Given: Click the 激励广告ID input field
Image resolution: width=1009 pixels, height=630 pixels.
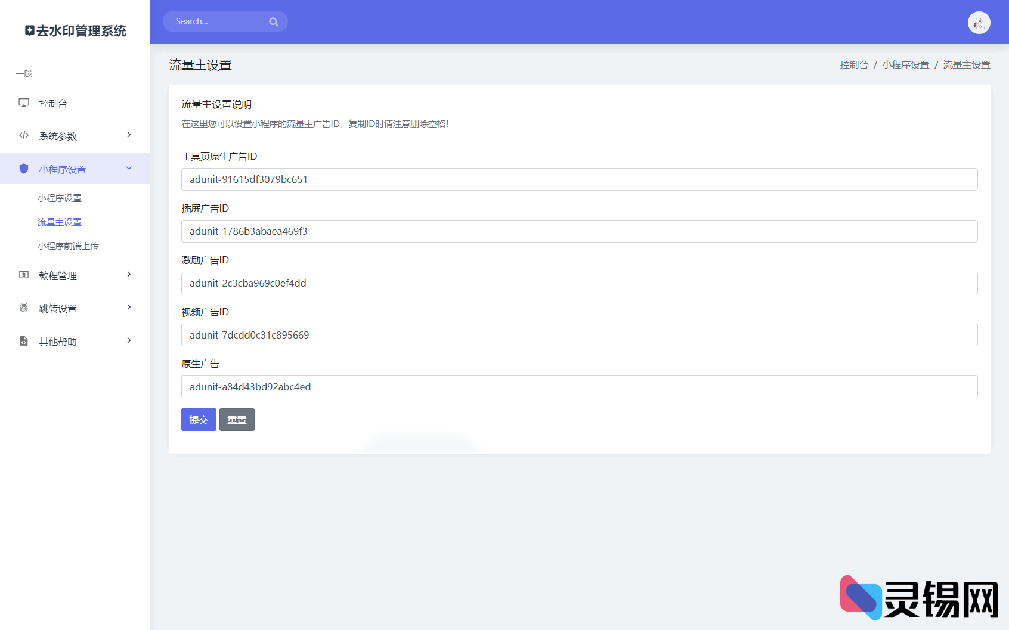Looking at the screenshot, I should [578, 283].
